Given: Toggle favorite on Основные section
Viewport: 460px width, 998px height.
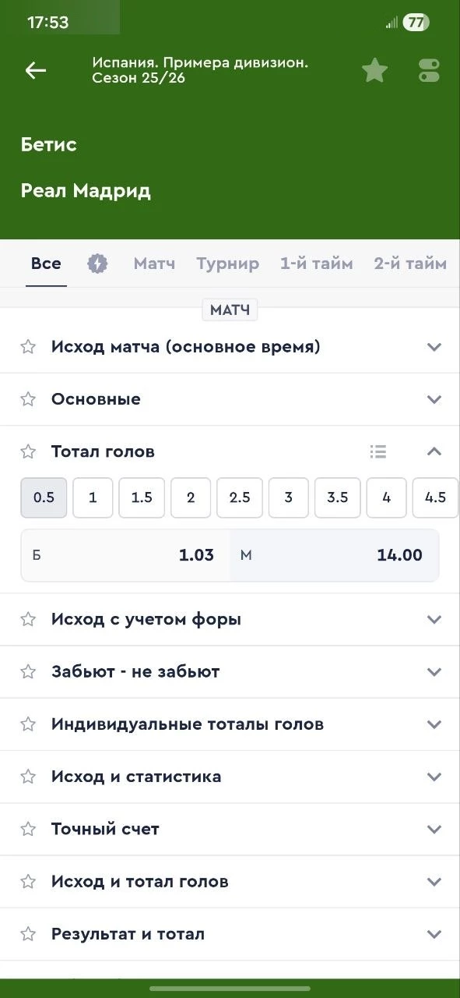Looking at the screenshot, I should click(x=28, y=399).
